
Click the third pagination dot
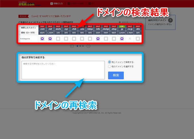click(83, 46)
